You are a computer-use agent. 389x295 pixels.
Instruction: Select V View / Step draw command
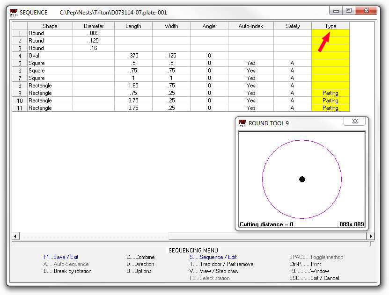214,271
